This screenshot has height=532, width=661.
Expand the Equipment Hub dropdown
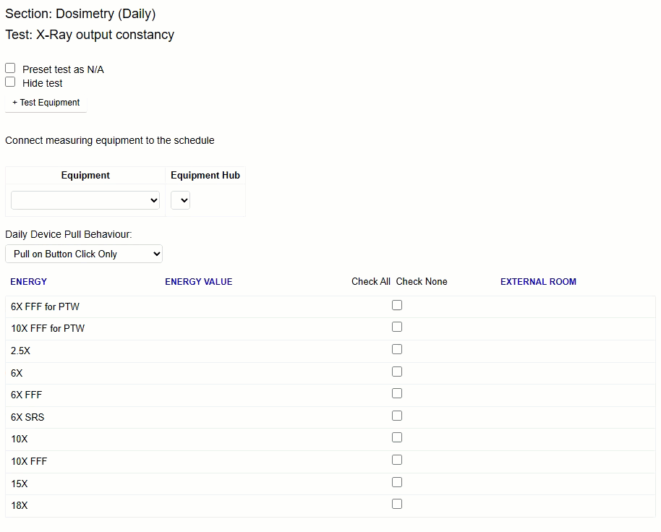(180, 200)
